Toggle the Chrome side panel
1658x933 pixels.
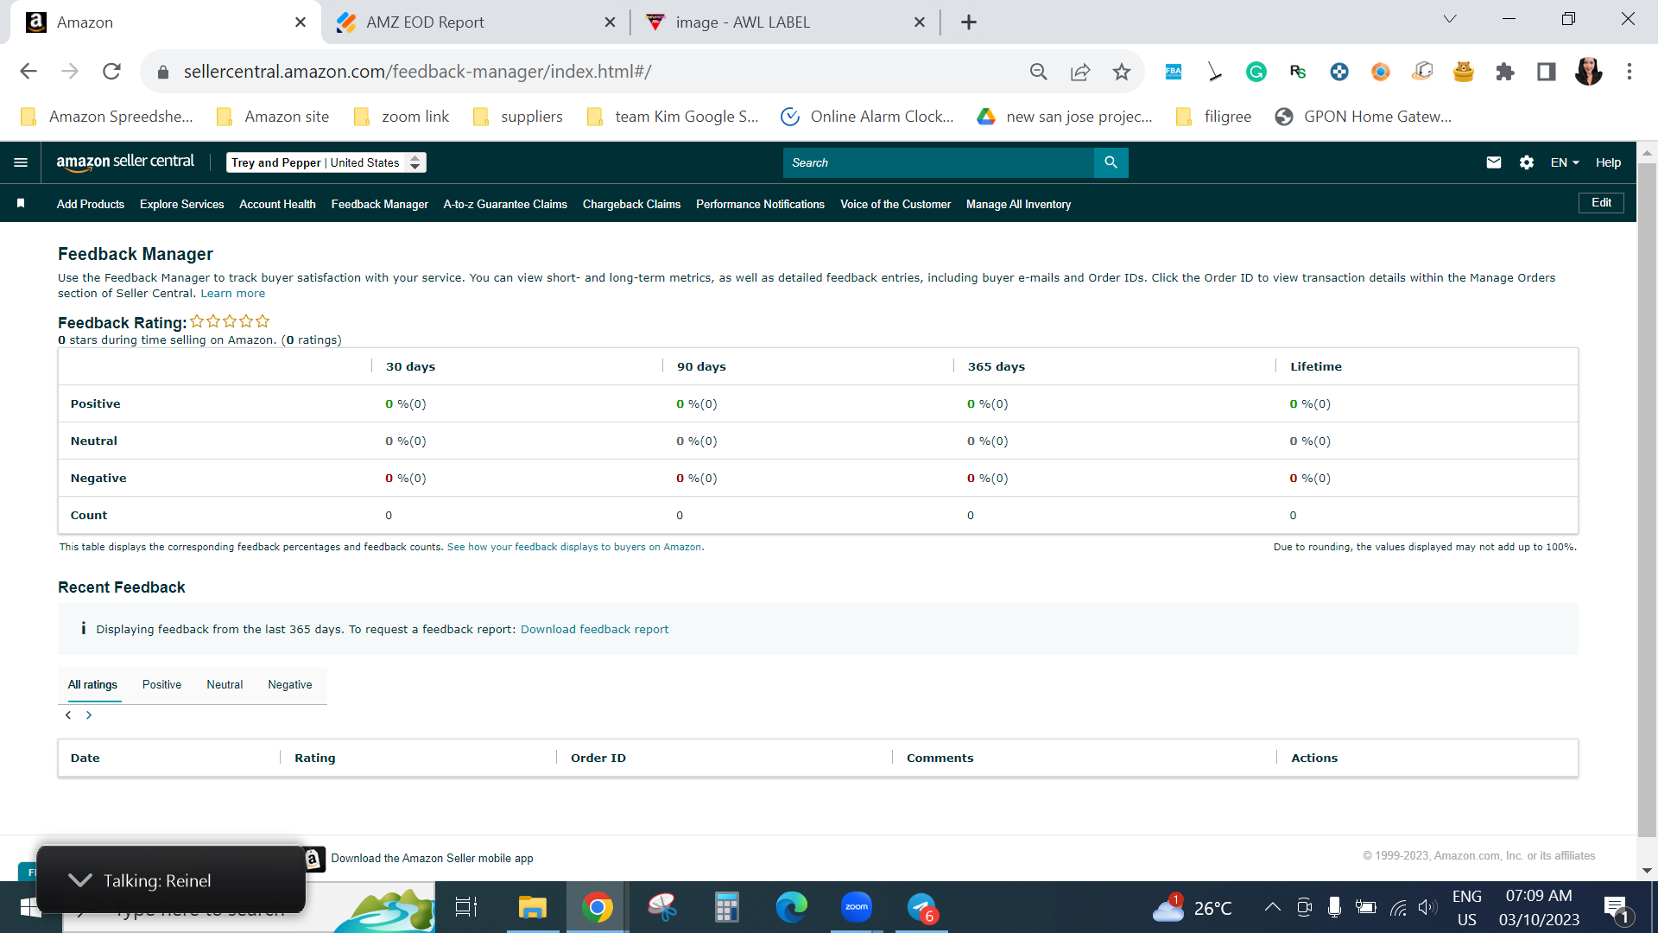coord(1547,72)
